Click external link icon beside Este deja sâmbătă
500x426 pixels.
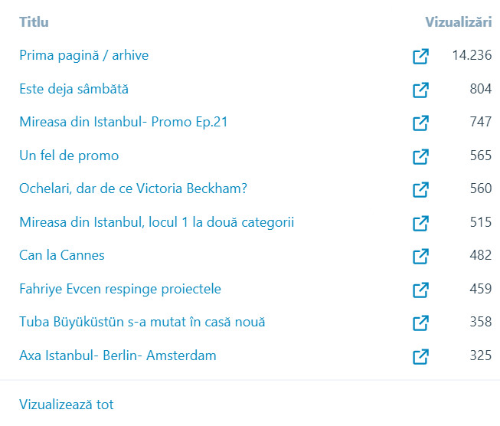coord(420,90)
